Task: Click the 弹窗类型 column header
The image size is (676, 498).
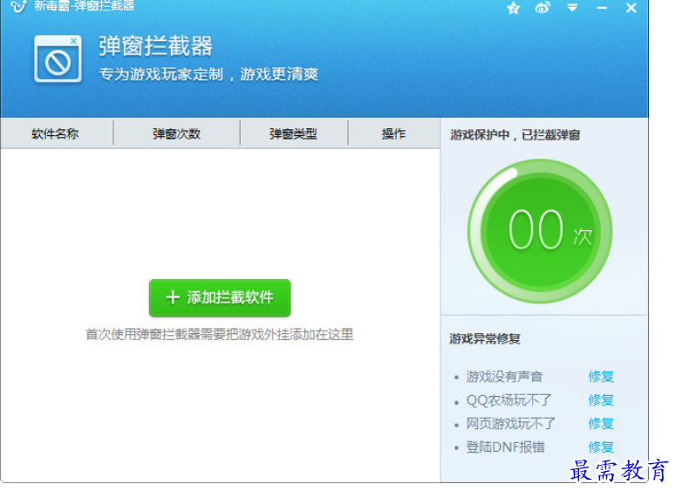Action: 293,133
